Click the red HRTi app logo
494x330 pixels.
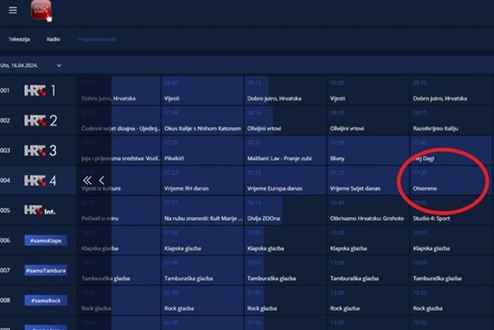tap(41, 11)
